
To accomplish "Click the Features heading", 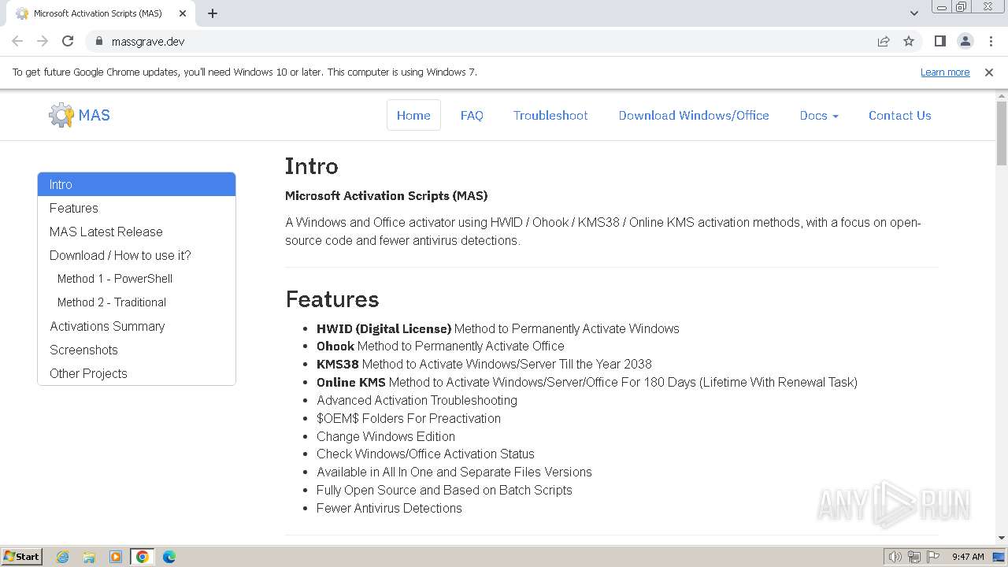I will (332, 299).
